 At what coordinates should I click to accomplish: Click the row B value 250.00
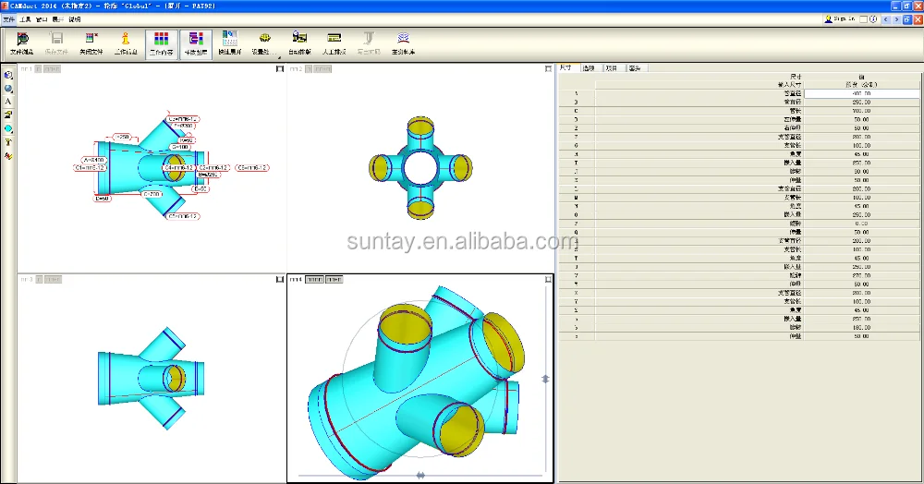[861, 103]
